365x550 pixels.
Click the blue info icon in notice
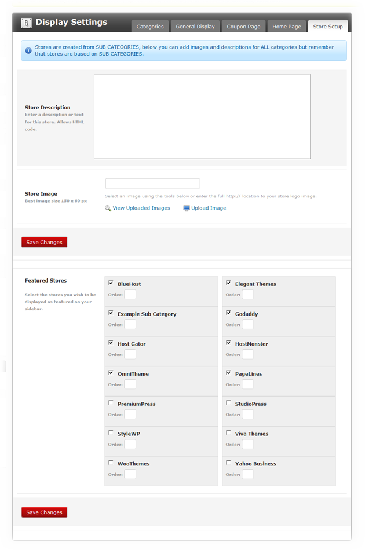(28, 50)
